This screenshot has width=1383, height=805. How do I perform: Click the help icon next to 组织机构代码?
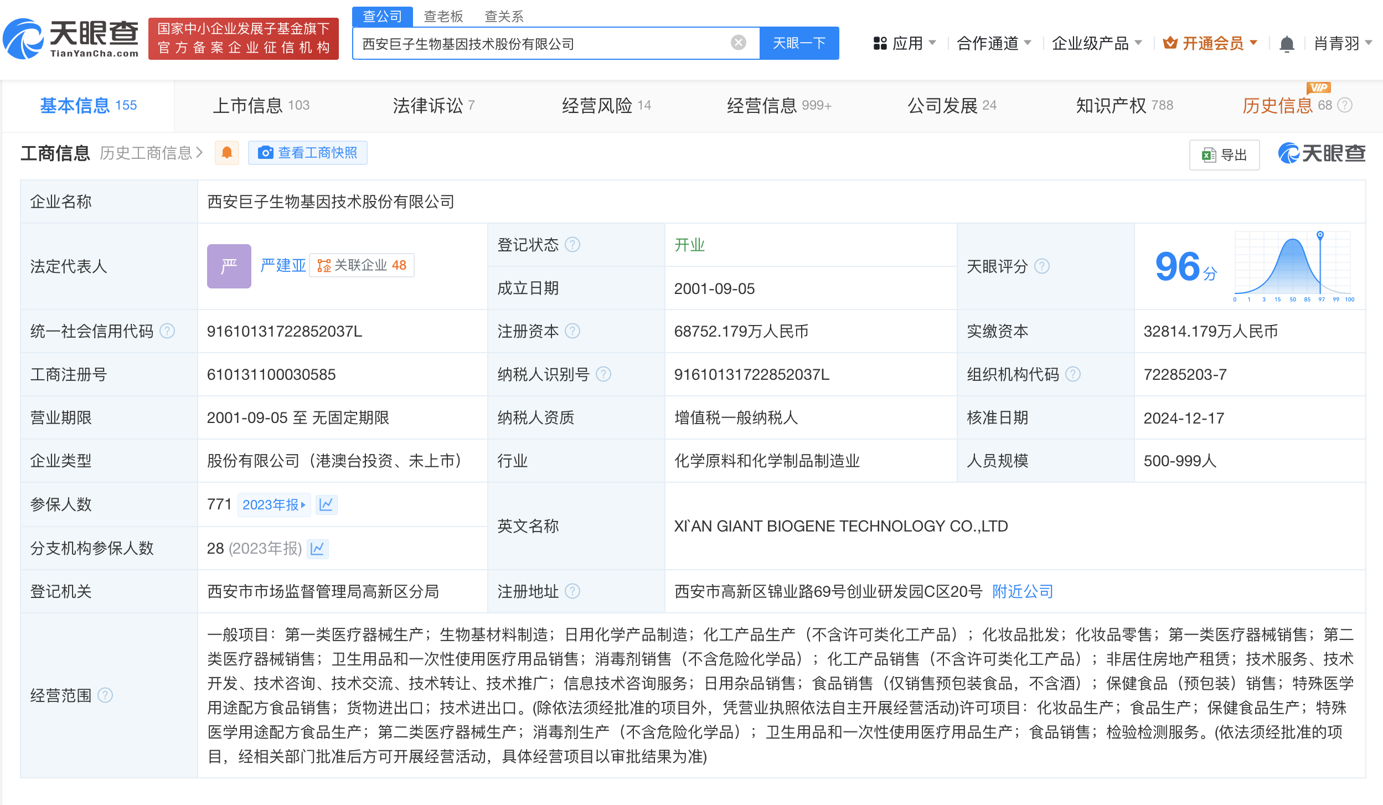pyautogui.click(x=1073, y=375)
